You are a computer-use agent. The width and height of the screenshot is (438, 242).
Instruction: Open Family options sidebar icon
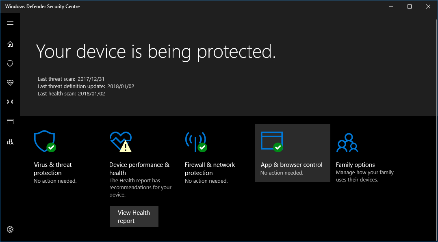pyautogui.click(x=10, y=142)
